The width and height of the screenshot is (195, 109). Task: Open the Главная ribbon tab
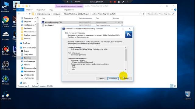[x=29, y=10]
